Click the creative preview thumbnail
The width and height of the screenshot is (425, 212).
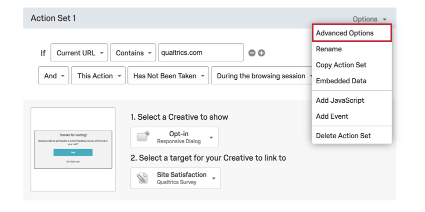(73, 149)
